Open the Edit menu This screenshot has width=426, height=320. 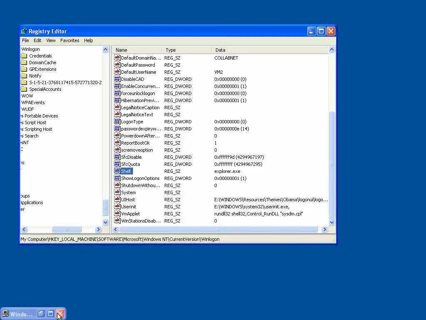coord(37,40)
